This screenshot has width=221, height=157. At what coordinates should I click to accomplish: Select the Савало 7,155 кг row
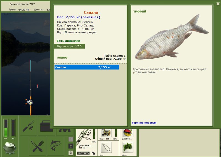coord(87,67)
